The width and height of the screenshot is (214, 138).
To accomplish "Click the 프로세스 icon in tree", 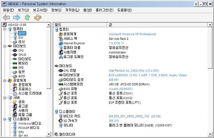I will [15, 89].
